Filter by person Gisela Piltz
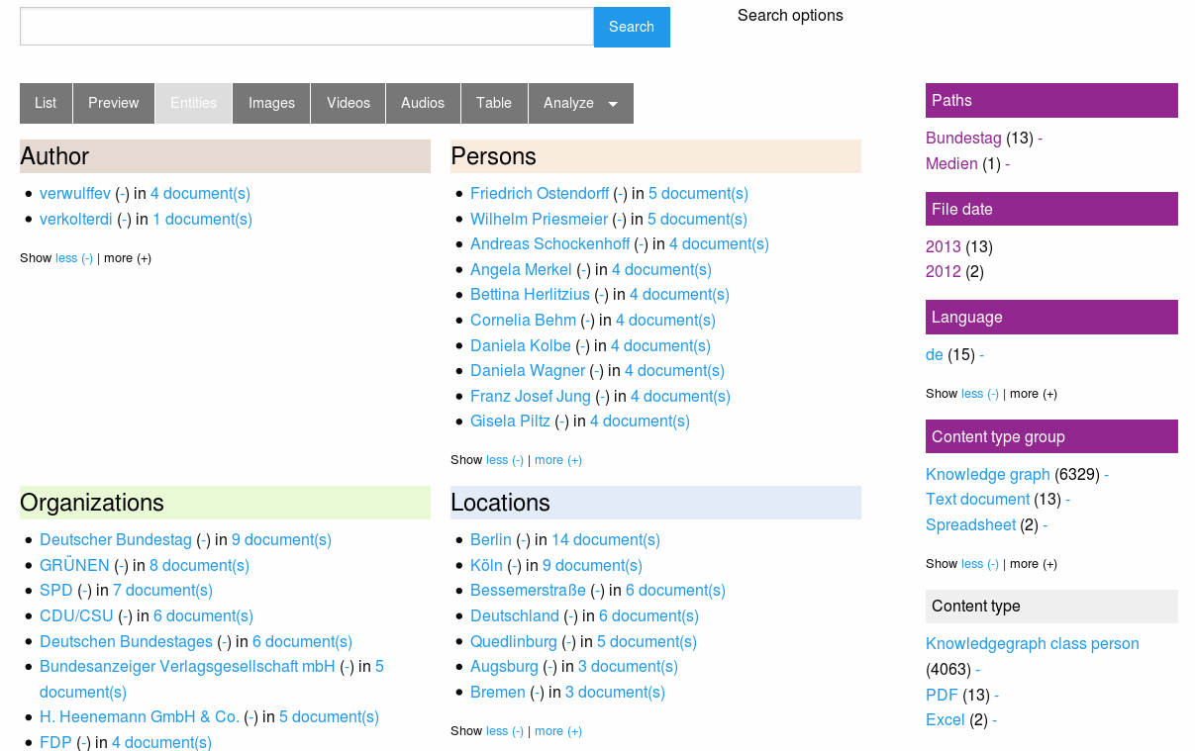1195x751 pixels. click(510, 421)
